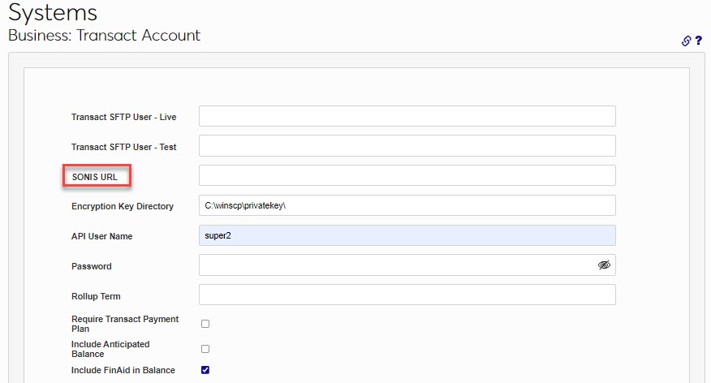Click the Include FinAid in Balance label
711x383 pixels.
tap(123, 370)
